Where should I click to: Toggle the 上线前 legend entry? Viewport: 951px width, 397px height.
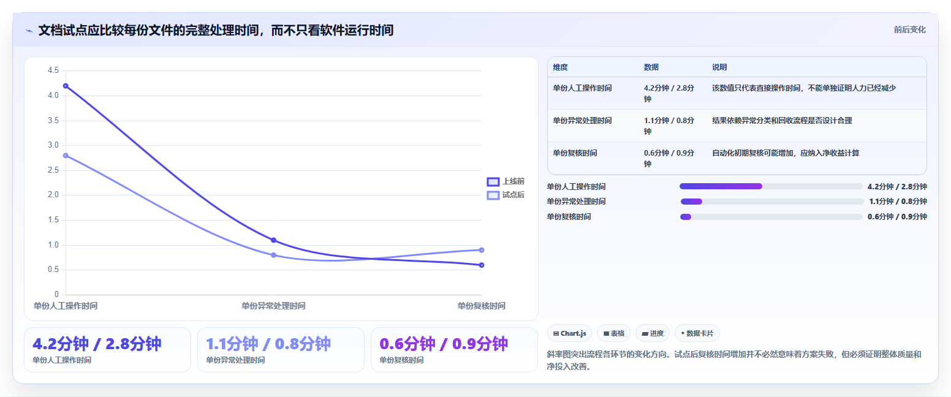tap(506, 181)
